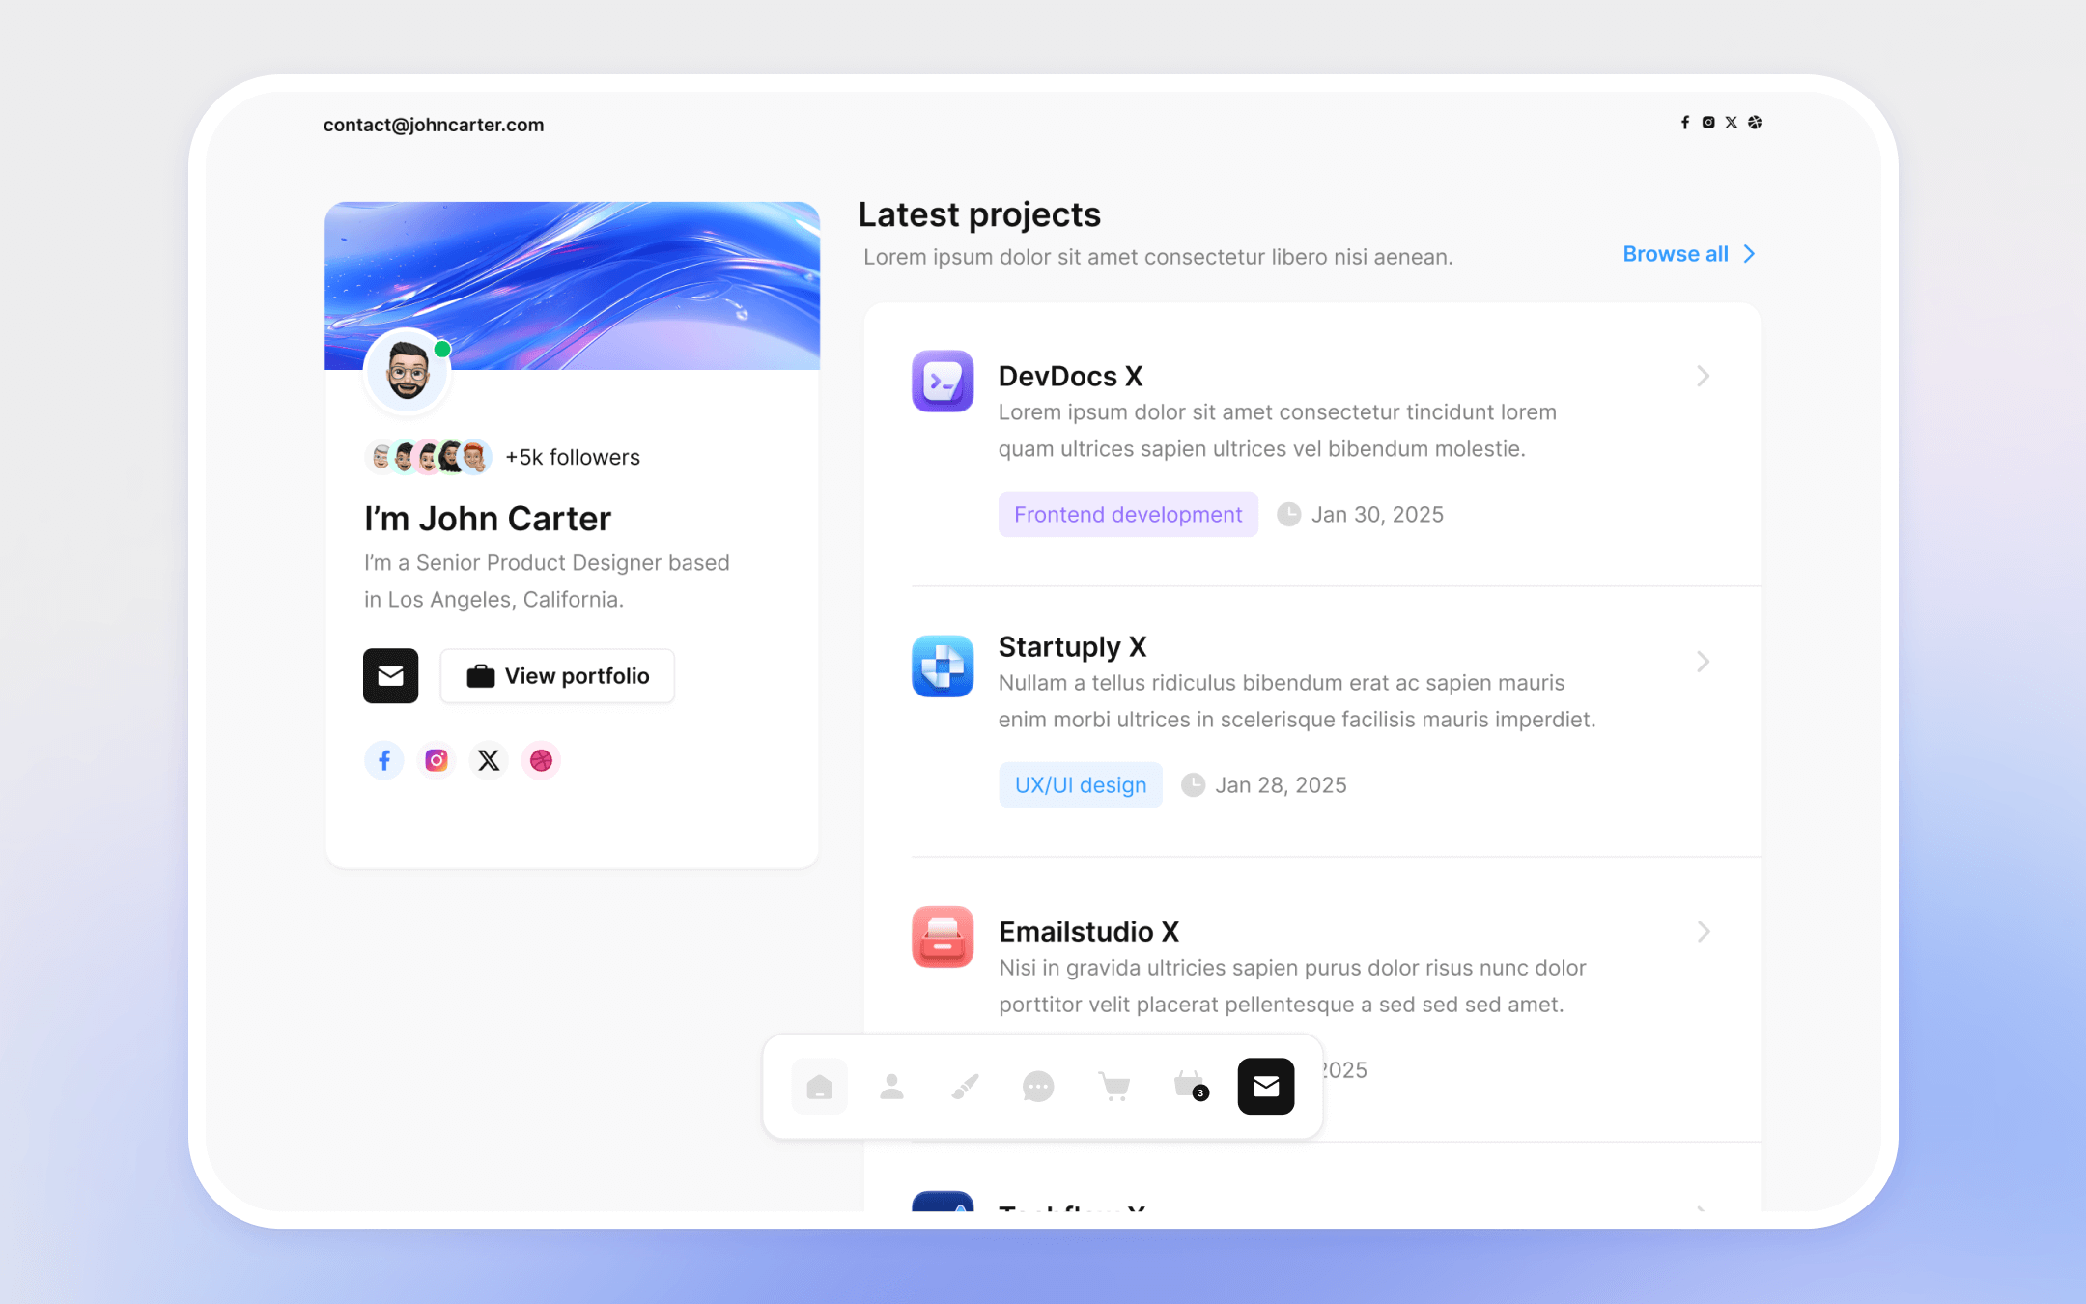Open the shopping cart icon in the dock

(1114, 1087)
